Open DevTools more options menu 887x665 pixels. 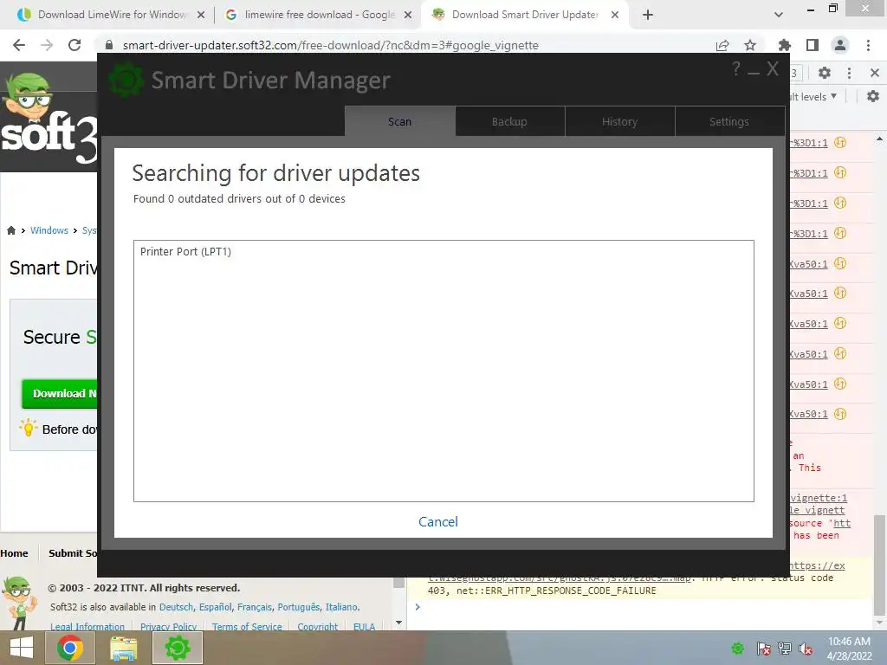(849, 73)
